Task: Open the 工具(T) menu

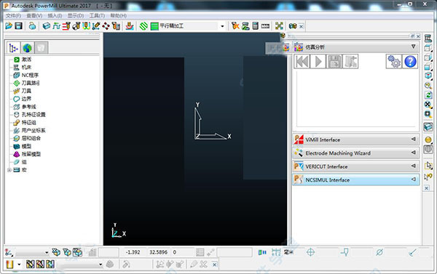Action: coord(97,15)
